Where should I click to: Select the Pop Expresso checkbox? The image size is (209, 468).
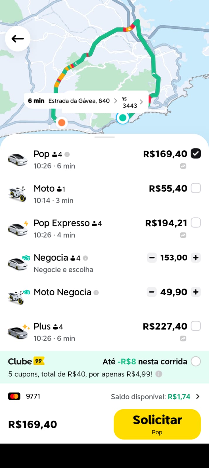[196, 223]
